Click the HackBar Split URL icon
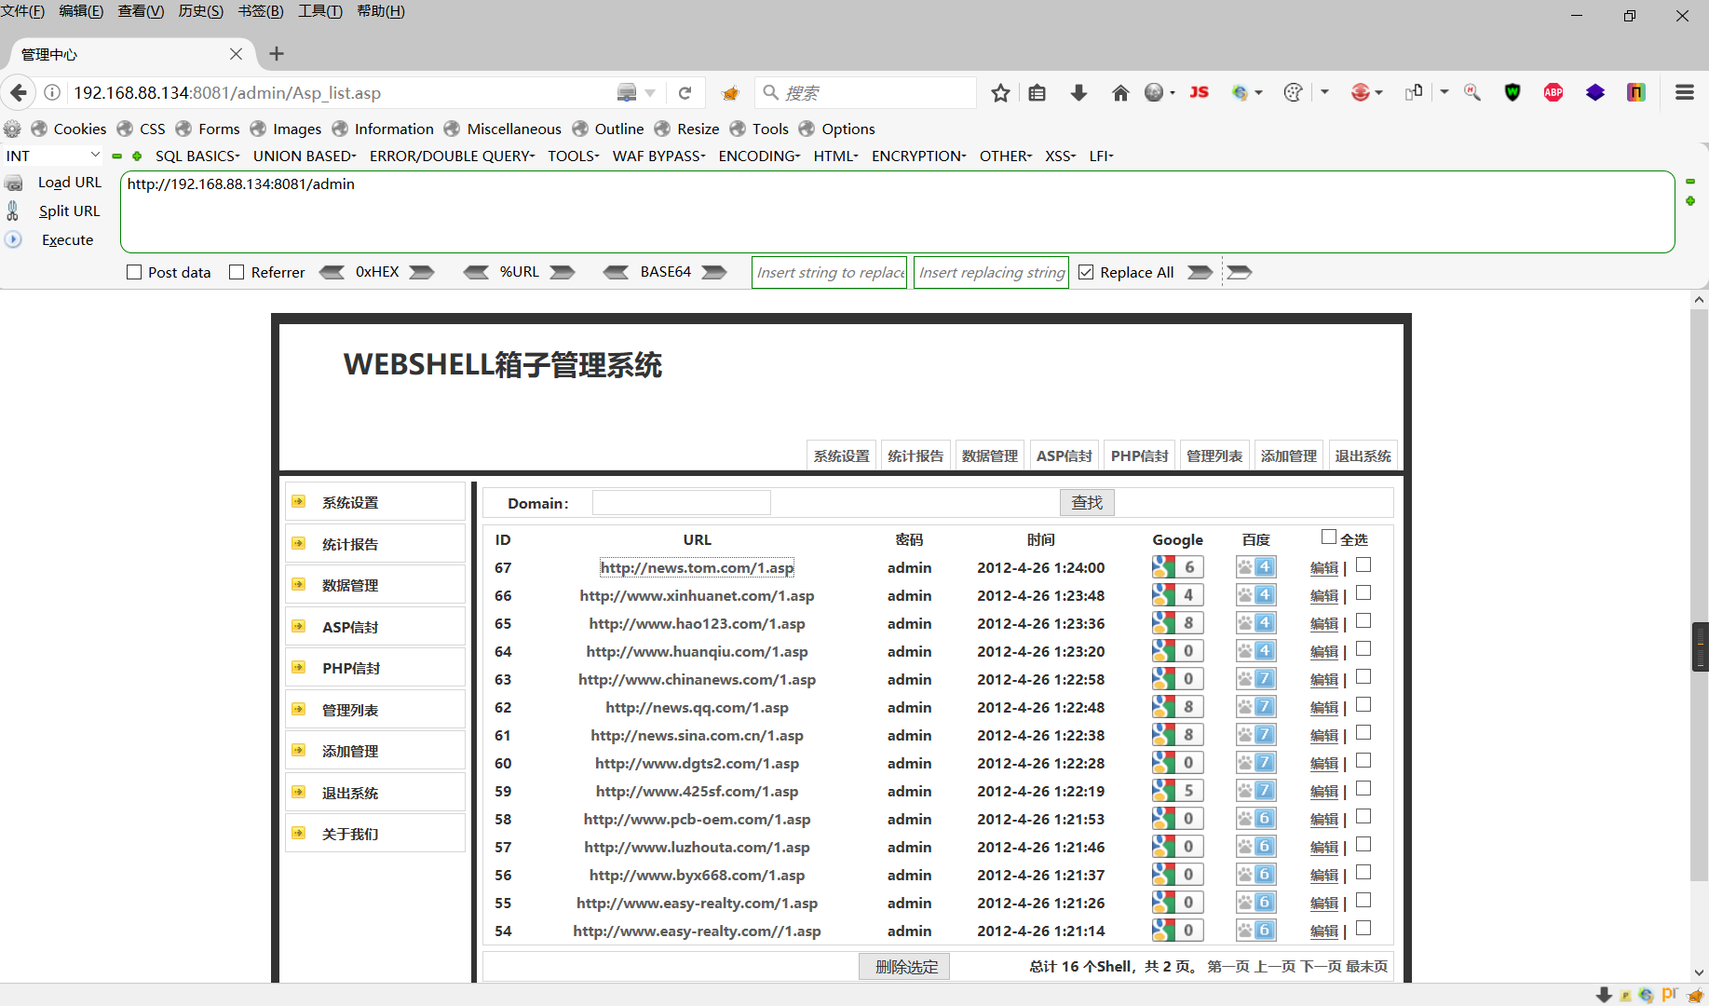This screenshot has width=1709, height=1006. [13, 211]
